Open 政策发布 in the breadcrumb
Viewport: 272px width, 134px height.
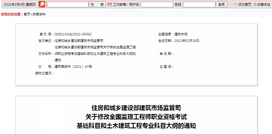(x=39, y=14)
